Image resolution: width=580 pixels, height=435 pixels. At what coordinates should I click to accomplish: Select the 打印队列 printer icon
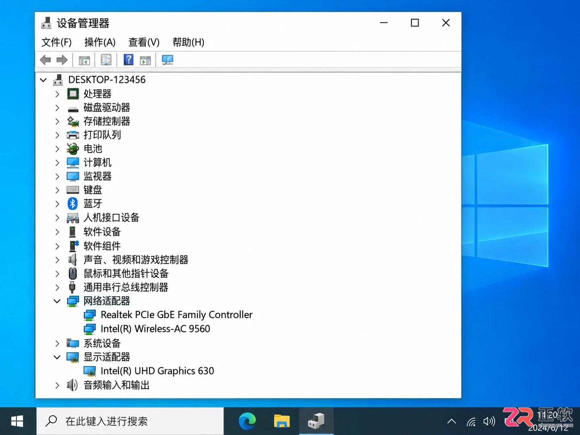click(73, 135)
